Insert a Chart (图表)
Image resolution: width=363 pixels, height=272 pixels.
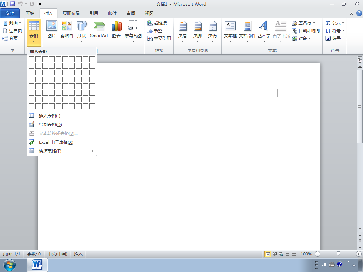[116, 29]
